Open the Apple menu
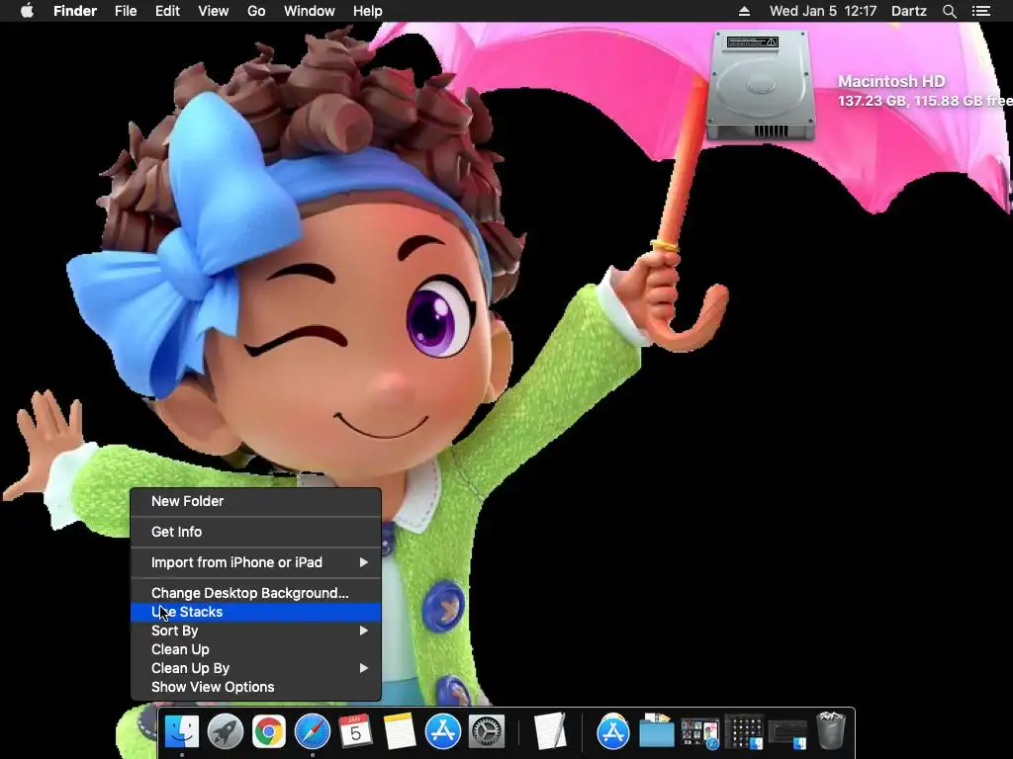 [x=27, y=11]
